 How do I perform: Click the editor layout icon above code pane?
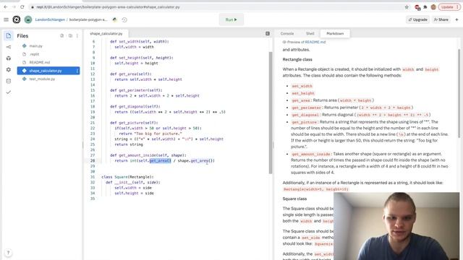pos(268,34)
